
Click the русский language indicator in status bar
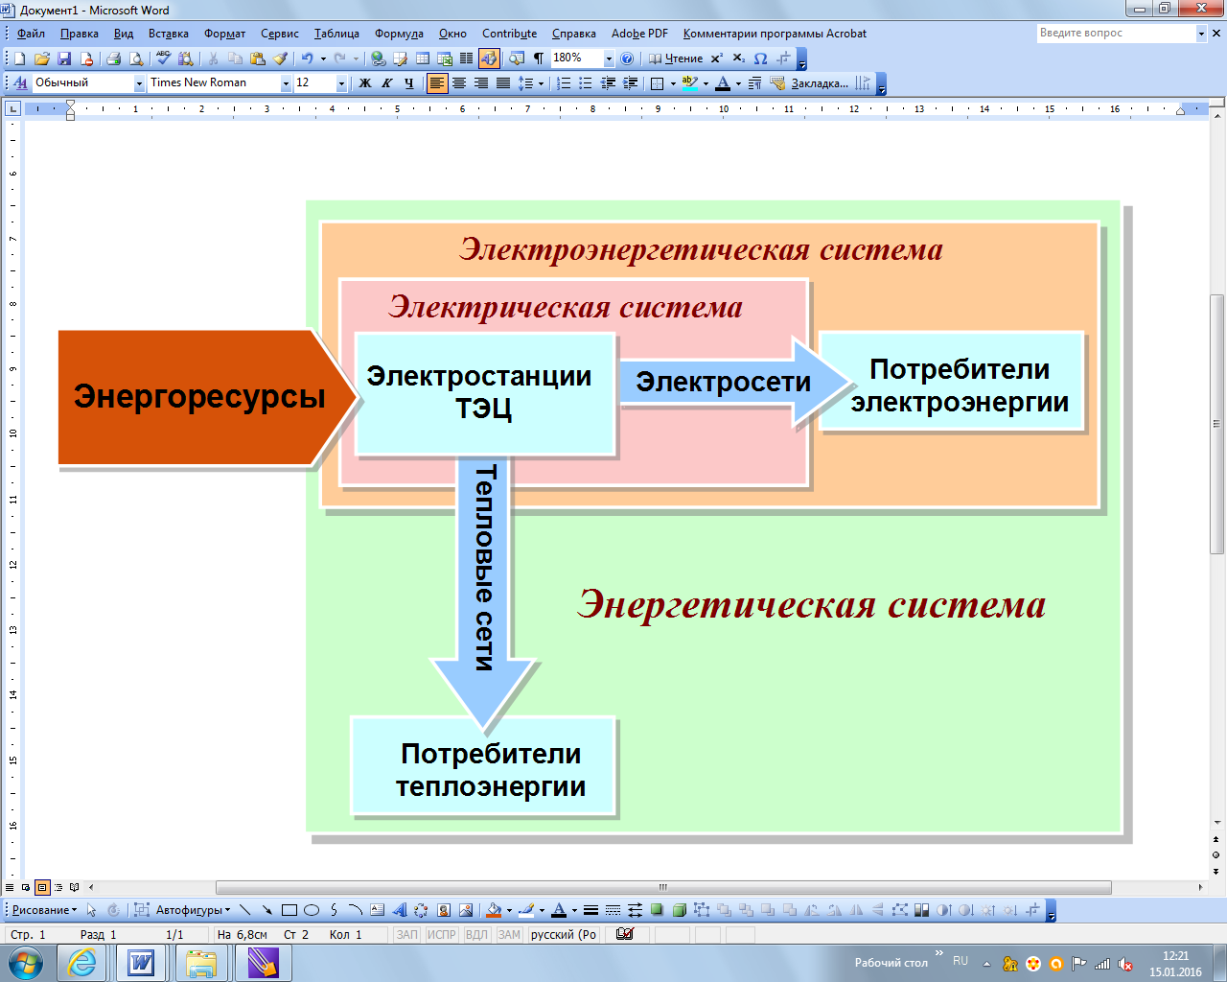pos(564,934)
